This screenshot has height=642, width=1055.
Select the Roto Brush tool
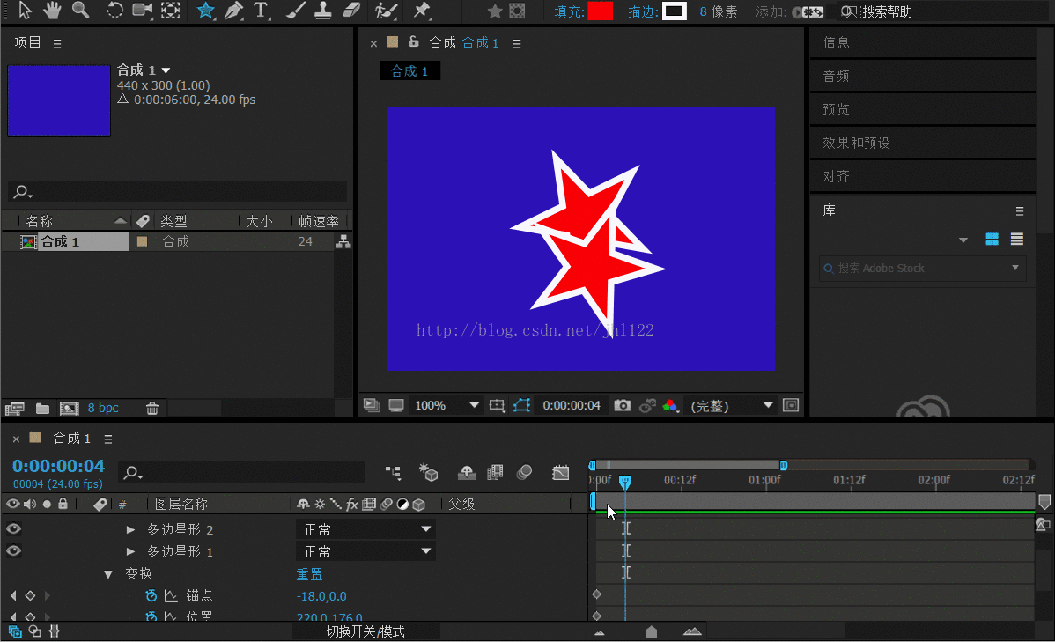(386, 11)
